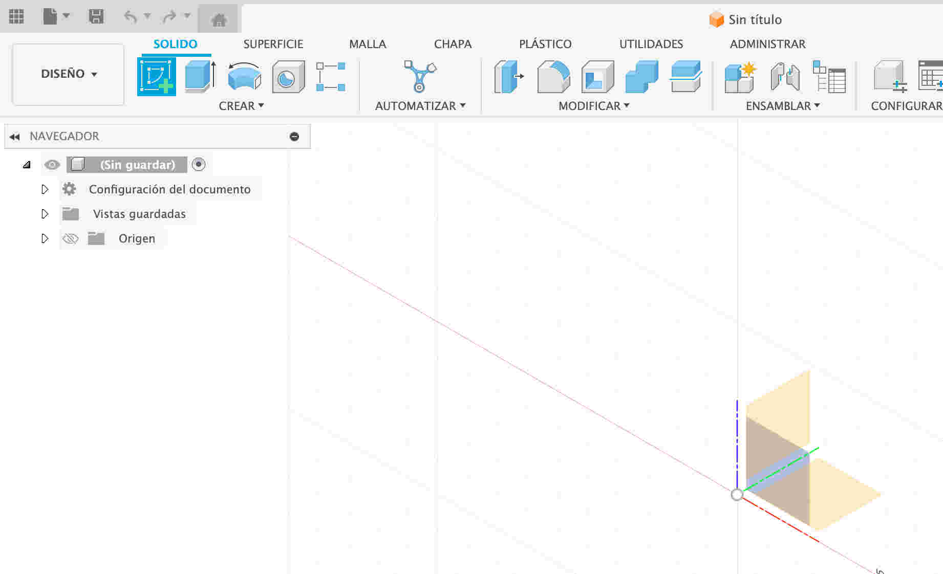Select the Vistas guardadas tree label
943x574 pixels.
[139, 214]
